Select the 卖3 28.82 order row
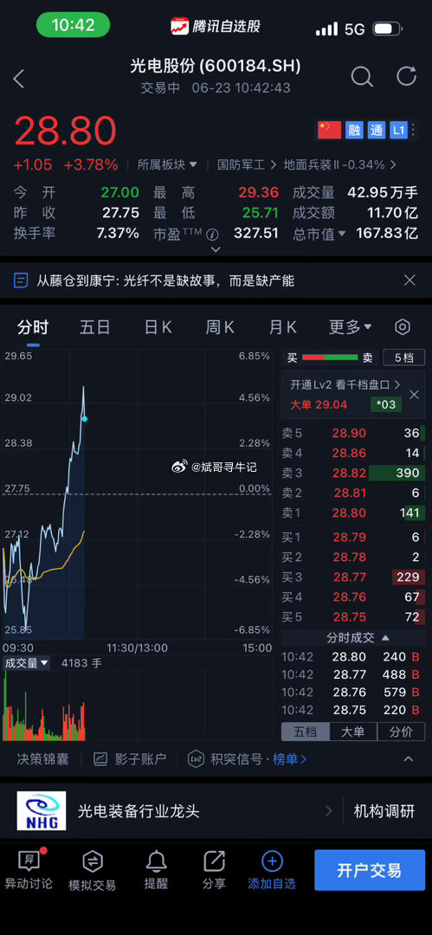 pos(353,473)
